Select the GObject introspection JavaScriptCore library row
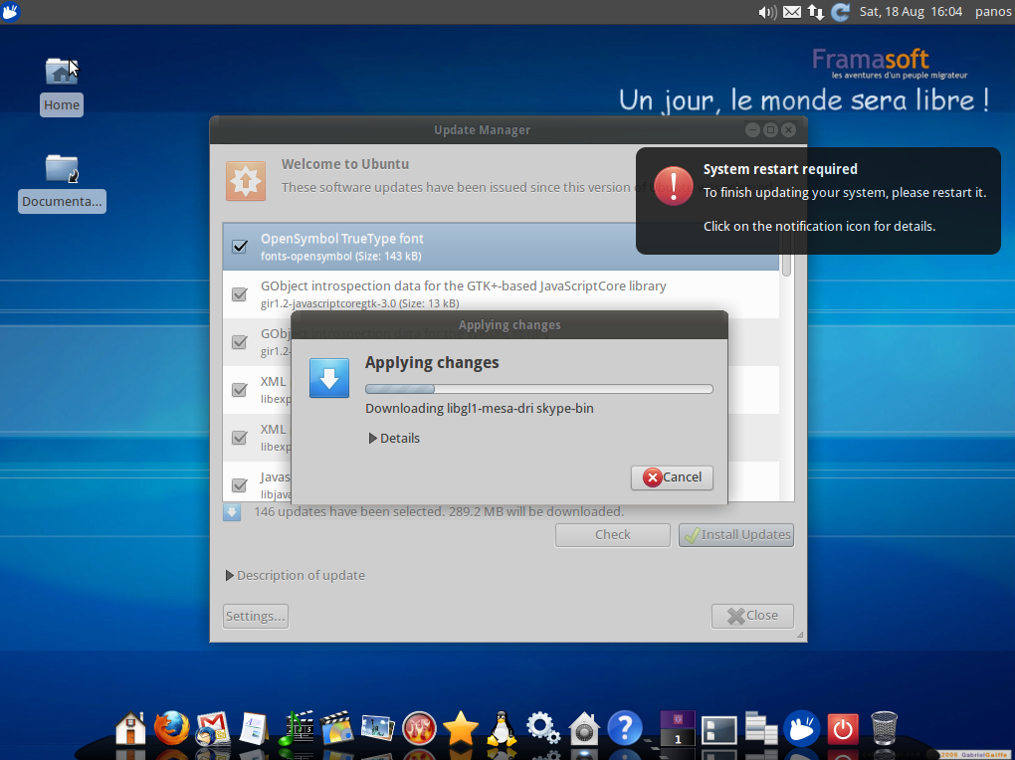 [501, 294]
